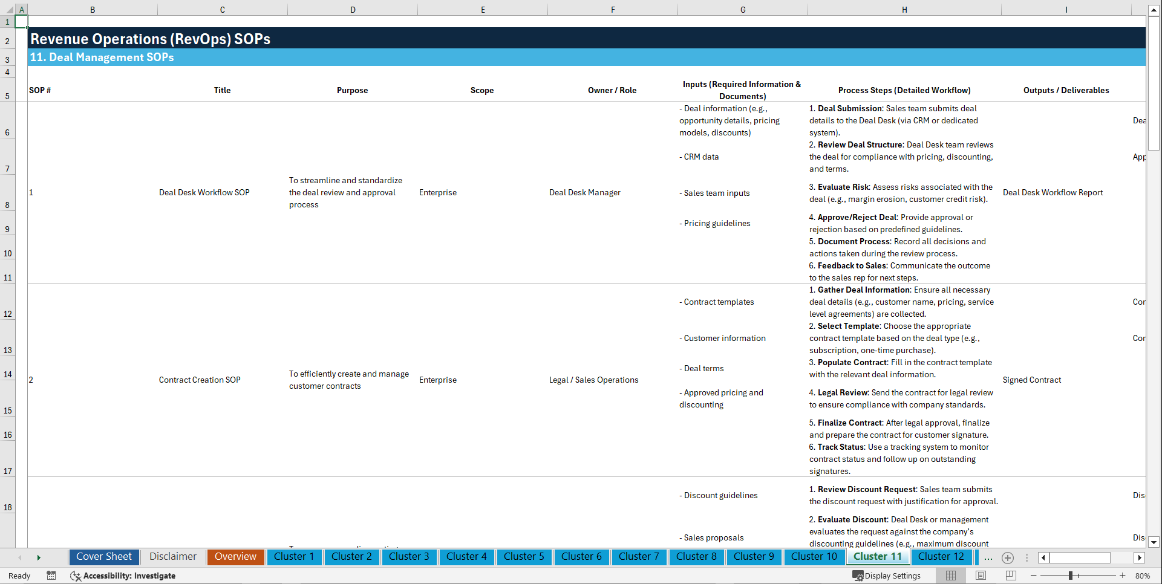Image resolution: width=1162 pixels, height=584 pixels.
Task: Zoom in with the plus icon
Action: point(1123,576)
